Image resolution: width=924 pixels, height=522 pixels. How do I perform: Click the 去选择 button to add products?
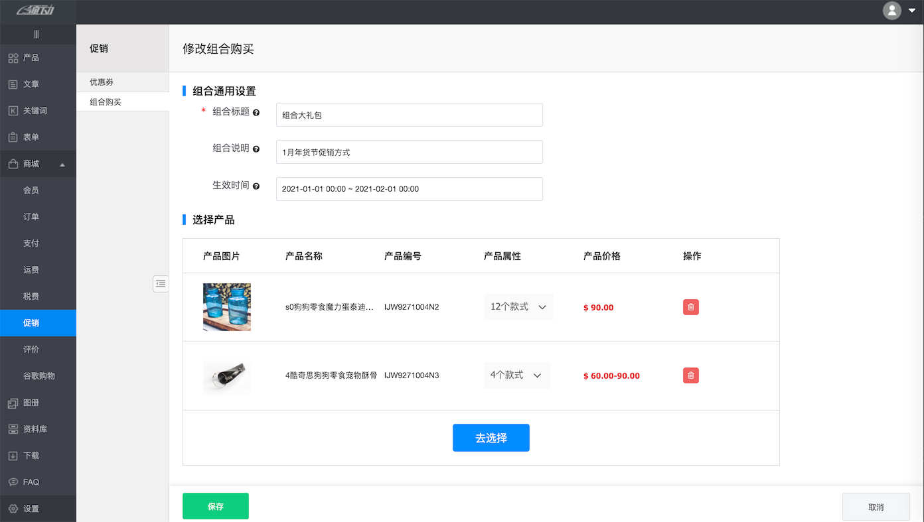491,438
